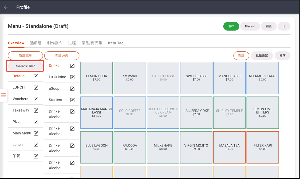Screen dimensions: 300x179
Task: Edit the Starters category with its pencil icon
Action: [72, 100]
